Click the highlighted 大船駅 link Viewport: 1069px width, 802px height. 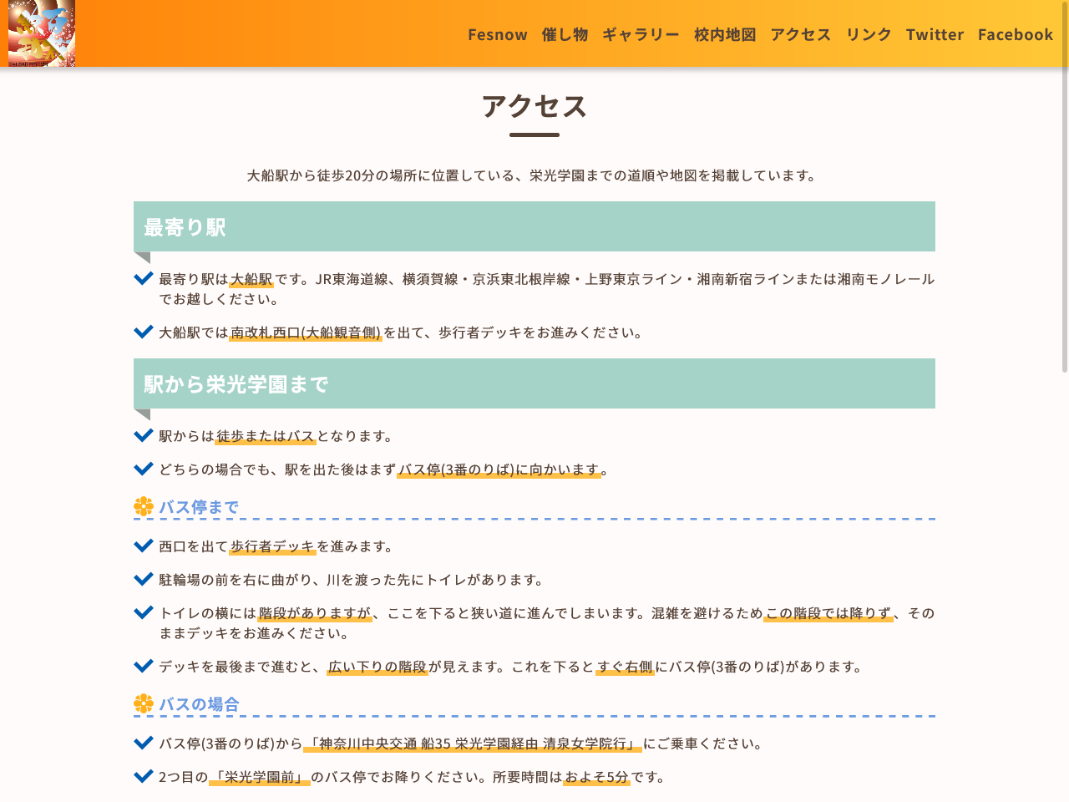coord(251,279)
